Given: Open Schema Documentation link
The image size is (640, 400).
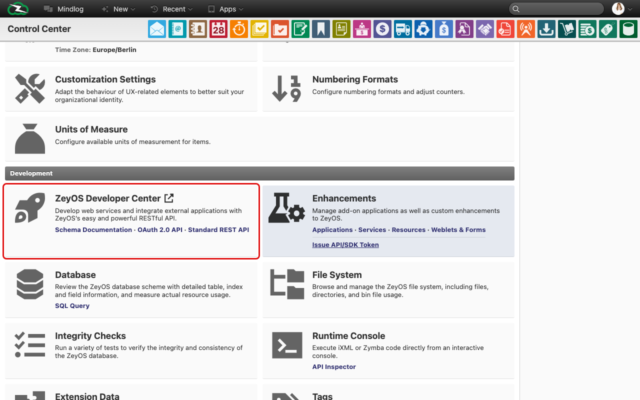Looking at the screenshot, I should [93, 230].
